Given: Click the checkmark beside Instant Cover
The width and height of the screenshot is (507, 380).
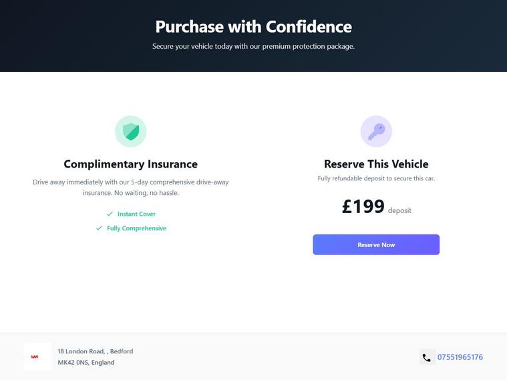Looking at the screenshot, I should 110,214.
